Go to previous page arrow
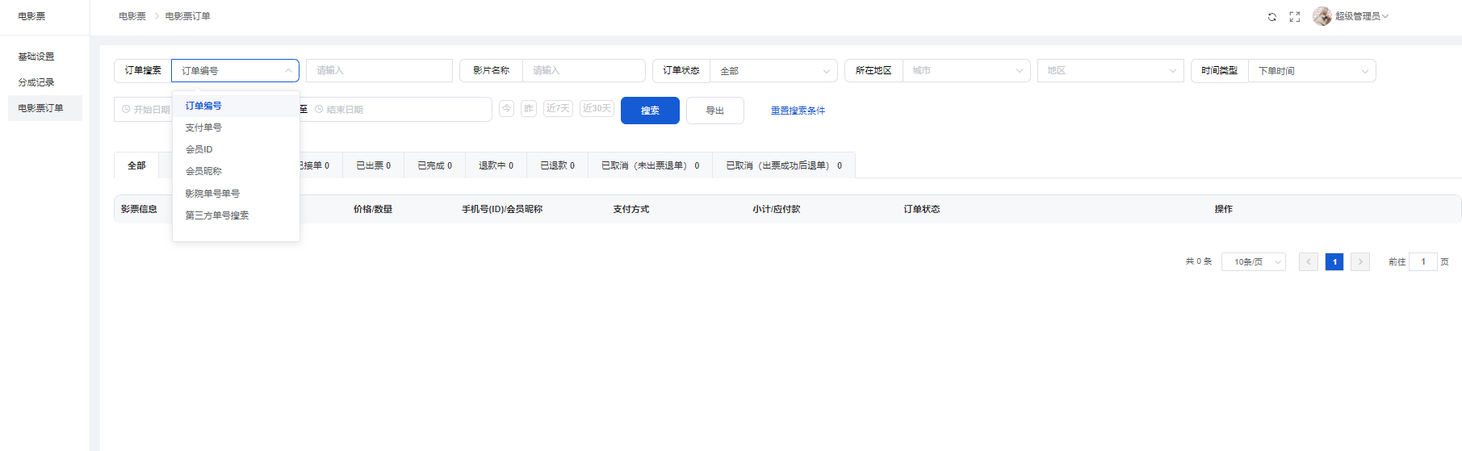Image resolution: width=1462 pixels, height=451 pixels. coord(1309,261)
